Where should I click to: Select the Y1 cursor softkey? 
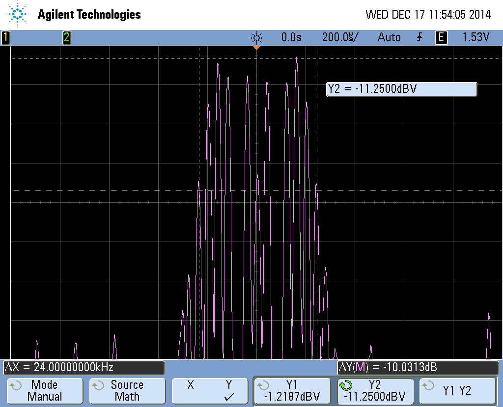(292, 391)
